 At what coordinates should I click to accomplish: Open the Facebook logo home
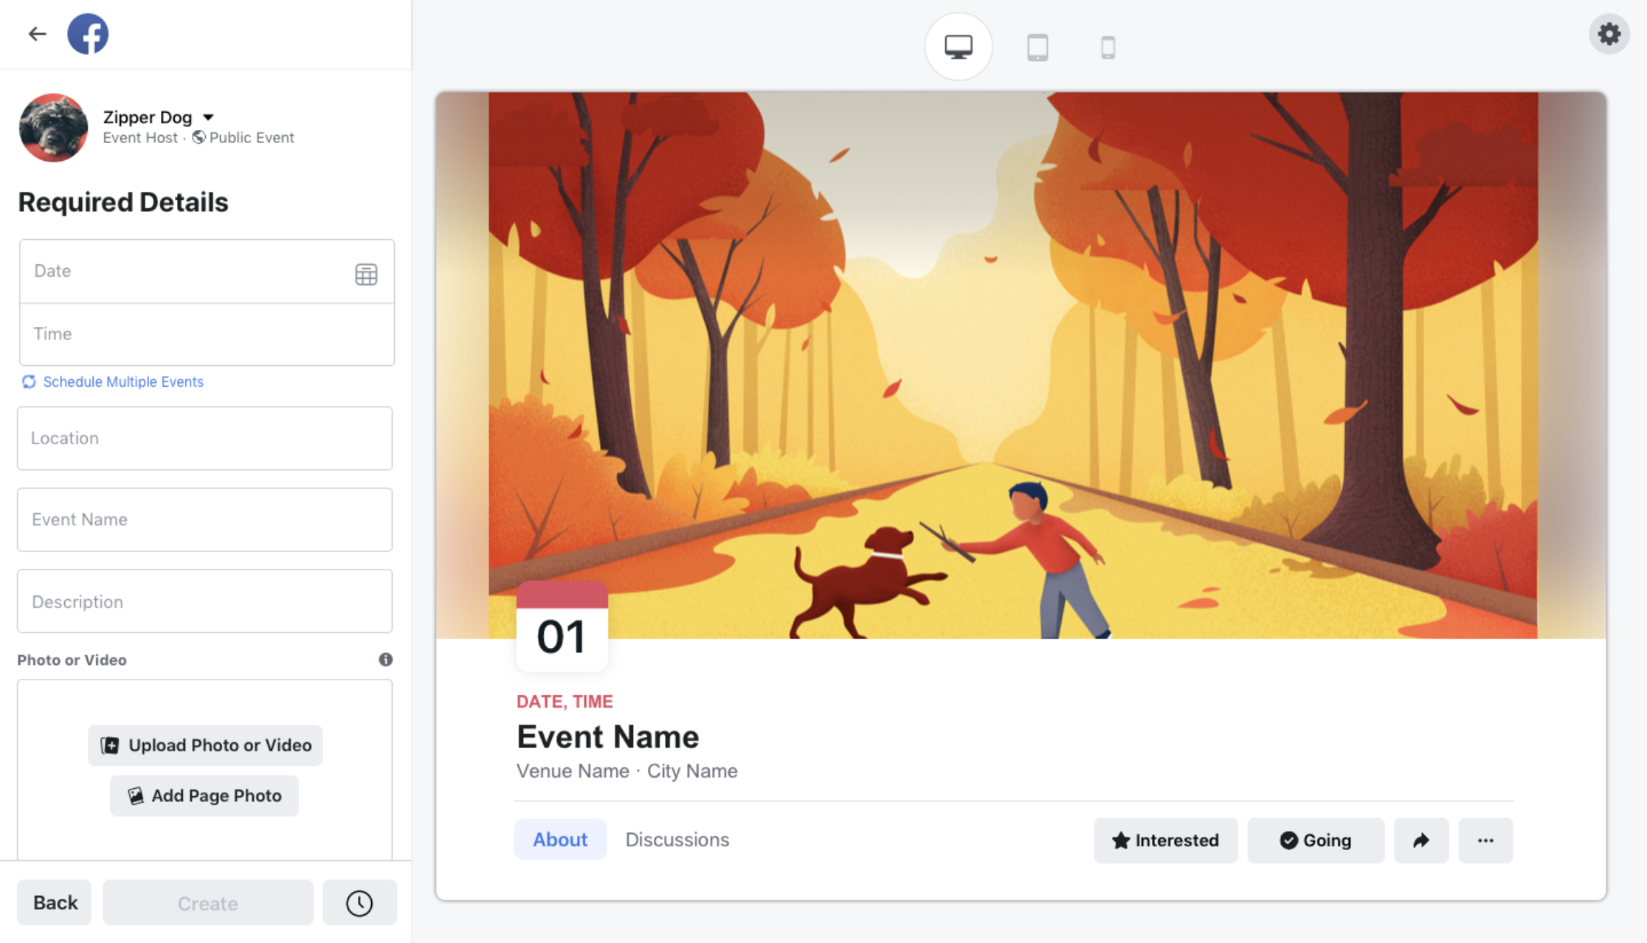88,34
